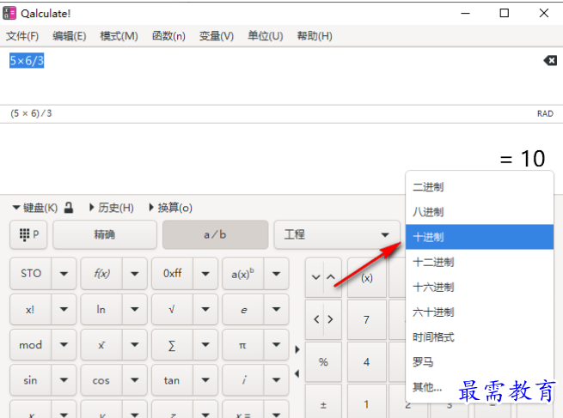Open the 帮助(H) menu
563x418 pixels.
315,36
